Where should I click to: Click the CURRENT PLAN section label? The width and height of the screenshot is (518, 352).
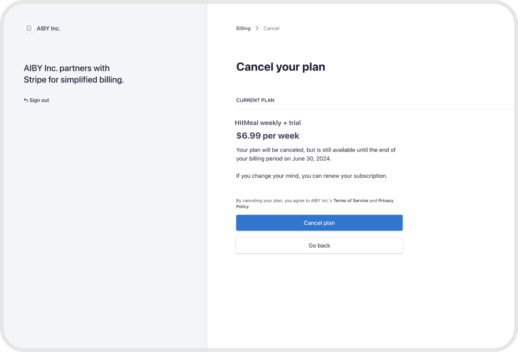255,100
